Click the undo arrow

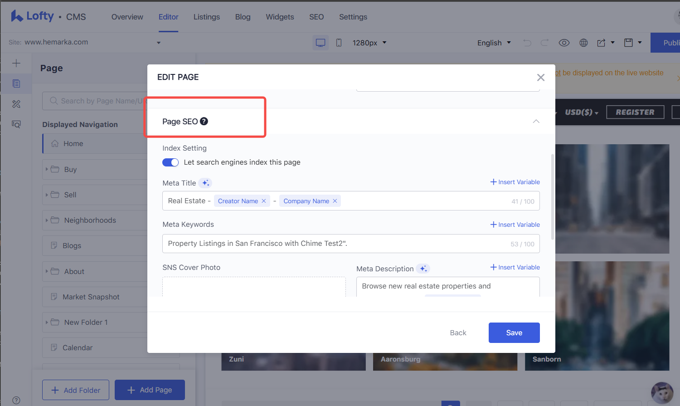527,43
